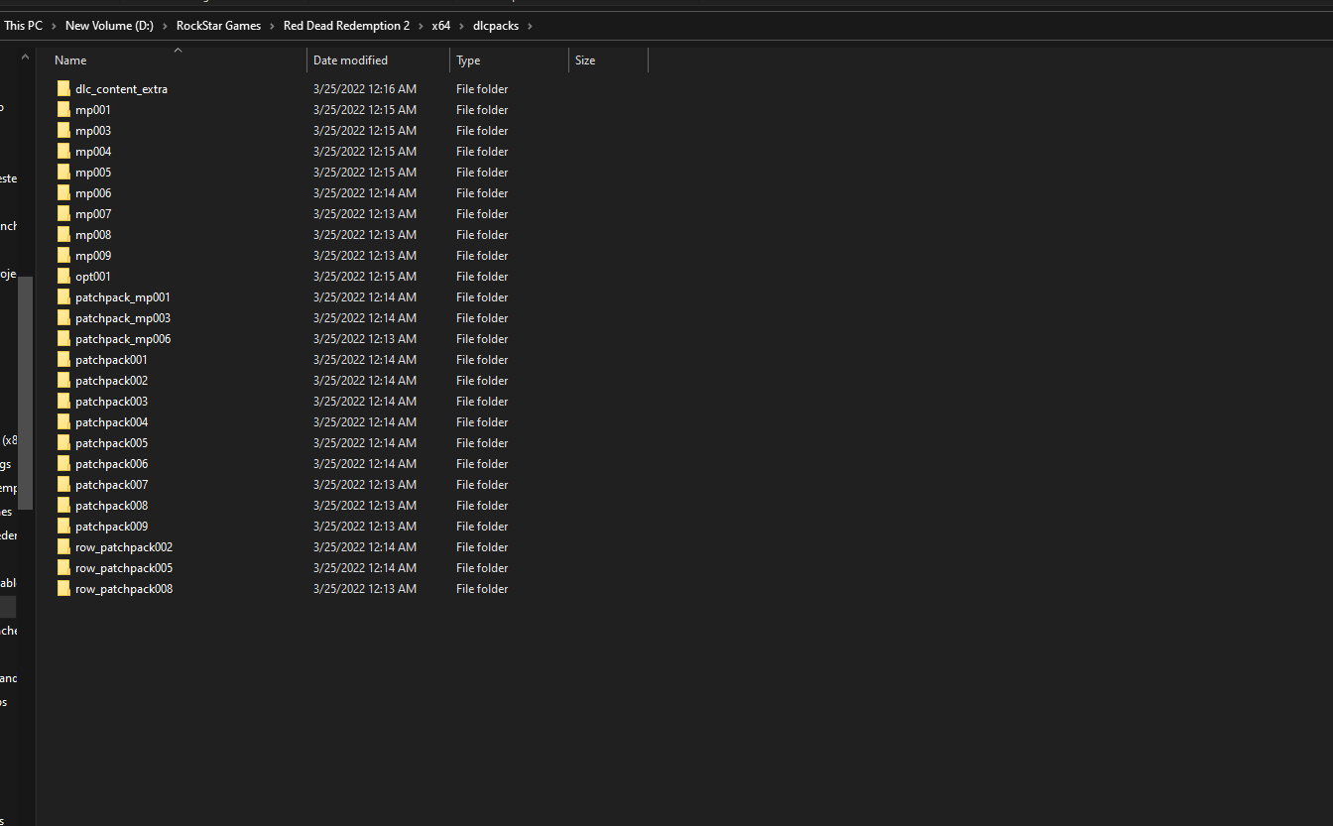Click the mp007 folder icon

click(x=63, y=214)
